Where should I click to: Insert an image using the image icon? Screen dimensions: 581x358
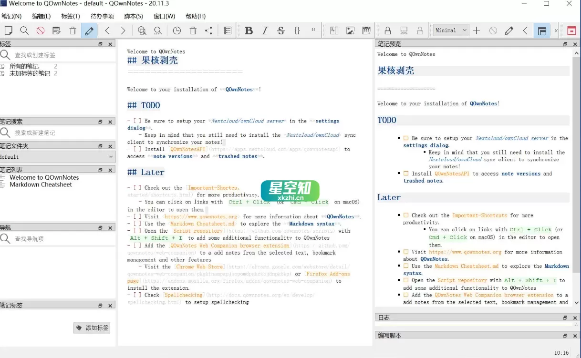[x=350, y=30]
